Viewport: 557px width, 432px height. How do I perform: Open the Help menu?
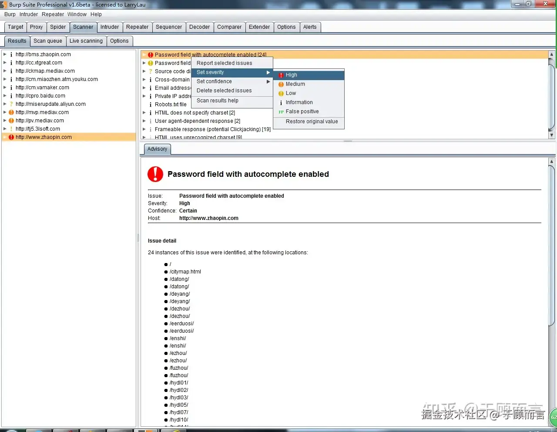click(x=96, y=14)
